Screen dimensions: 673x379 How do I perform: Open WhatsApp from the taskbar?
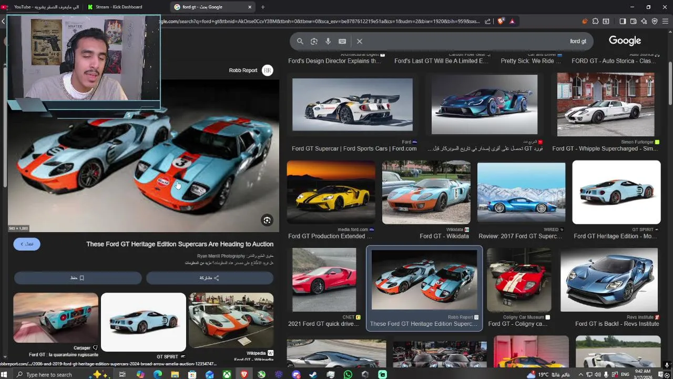click(x=348, y=375)
